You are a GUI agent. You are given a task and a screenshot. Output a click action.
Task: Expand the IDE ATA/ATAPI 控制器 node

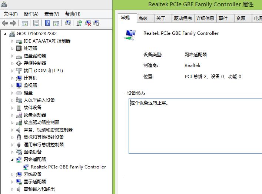pos(12,41)
